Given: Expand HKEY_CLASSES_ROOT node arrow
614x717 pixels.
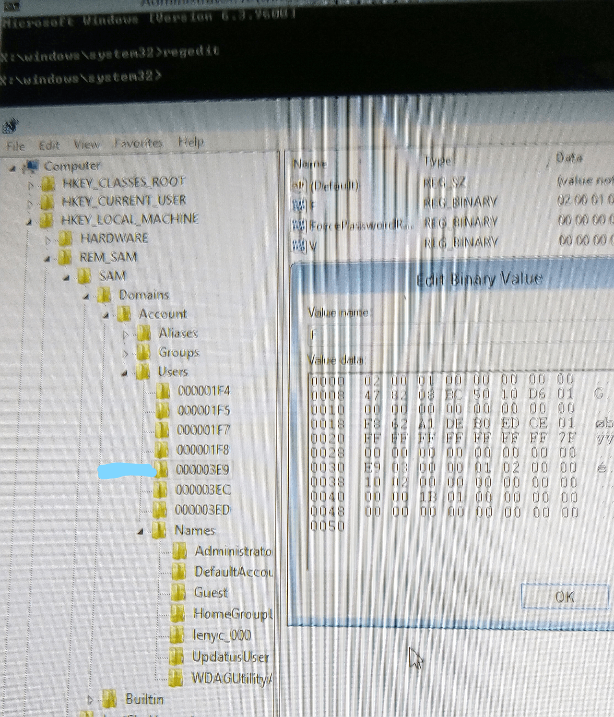Looking at the screenshot, I should point(32,185).
